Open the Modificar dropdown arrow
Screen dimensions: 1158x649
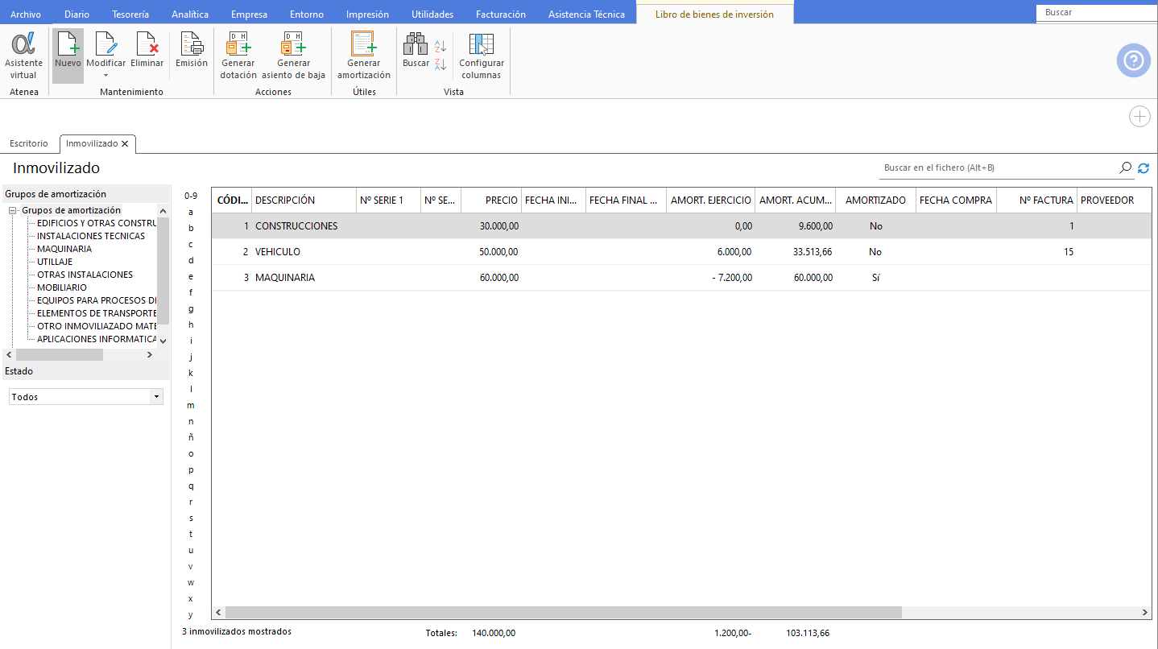[x=106, y=76]
